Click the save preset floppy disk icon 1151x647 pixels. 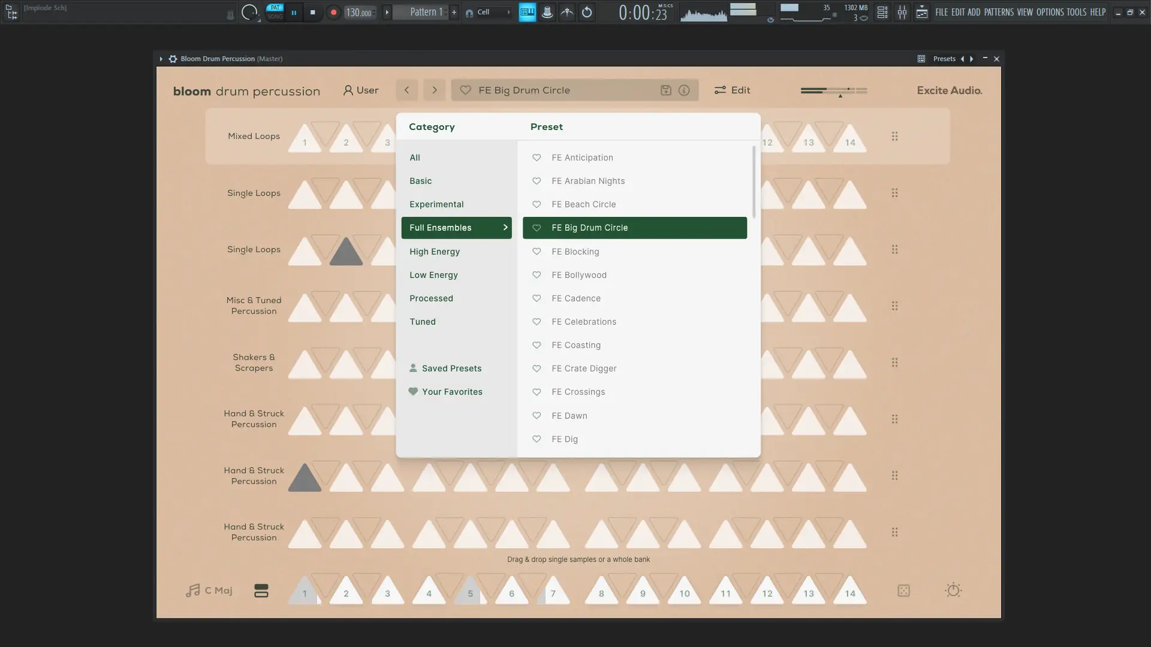click(x=665, y=90)
